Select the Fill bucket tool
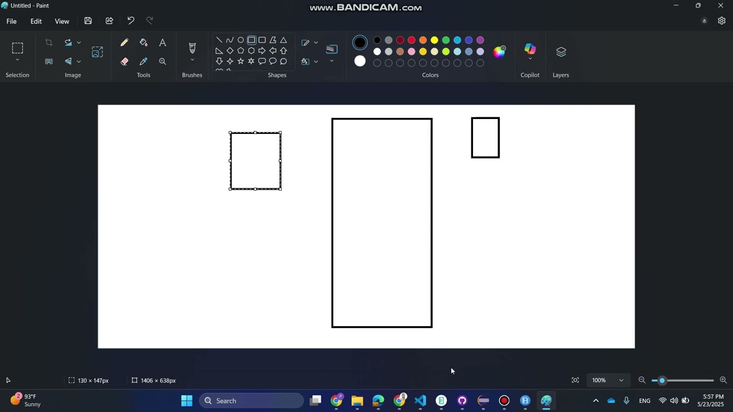Screen dimensions: 733x412 click(x=143, y=43)
